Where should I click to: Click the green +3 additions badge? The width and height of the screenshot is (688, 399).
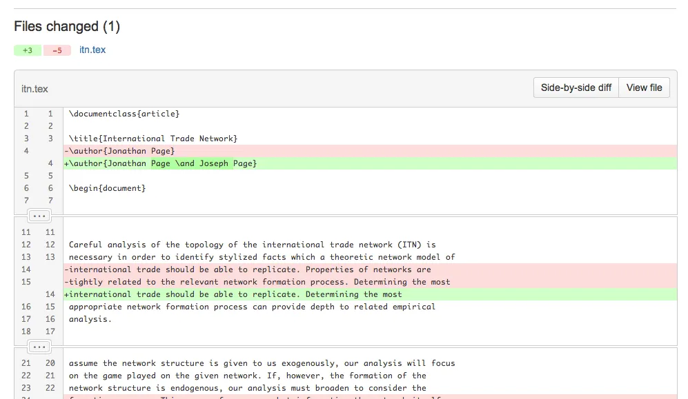click(28, 50)
